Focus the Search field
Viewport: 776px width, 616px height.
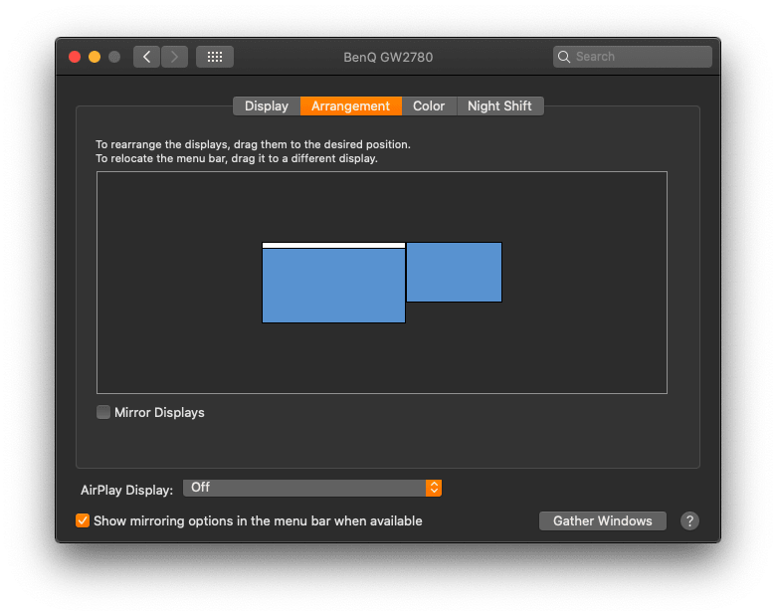633,57
